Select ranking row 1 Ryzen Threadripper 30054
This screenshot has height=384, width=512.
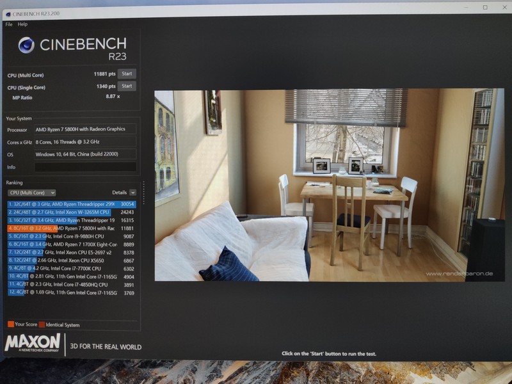(71, 204)
